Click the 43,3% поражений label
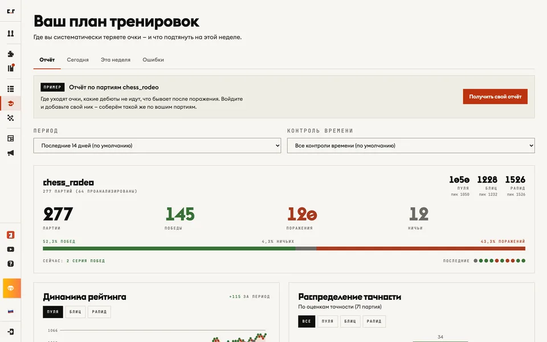547x342 pixels. pyautogui.click(x=503, y=242)
